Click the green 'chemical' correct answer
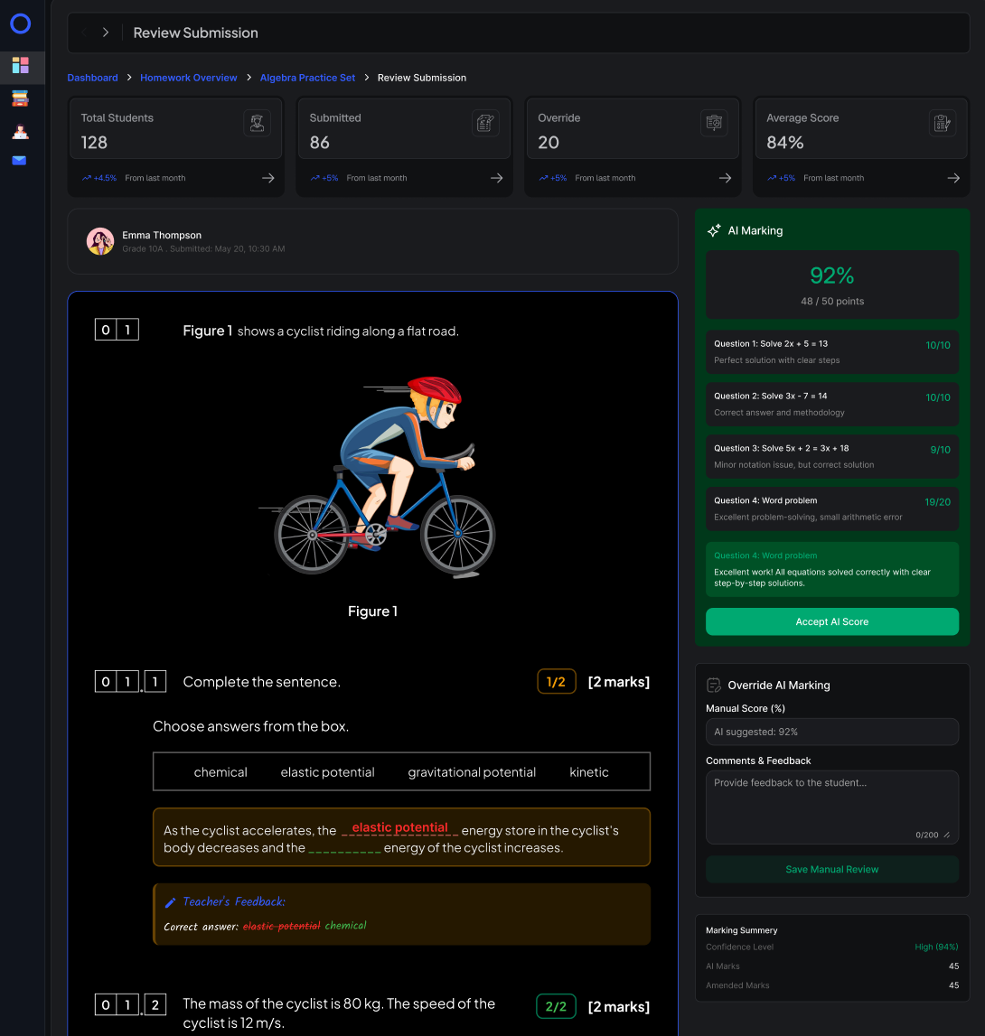 click(x=345, y=926)
